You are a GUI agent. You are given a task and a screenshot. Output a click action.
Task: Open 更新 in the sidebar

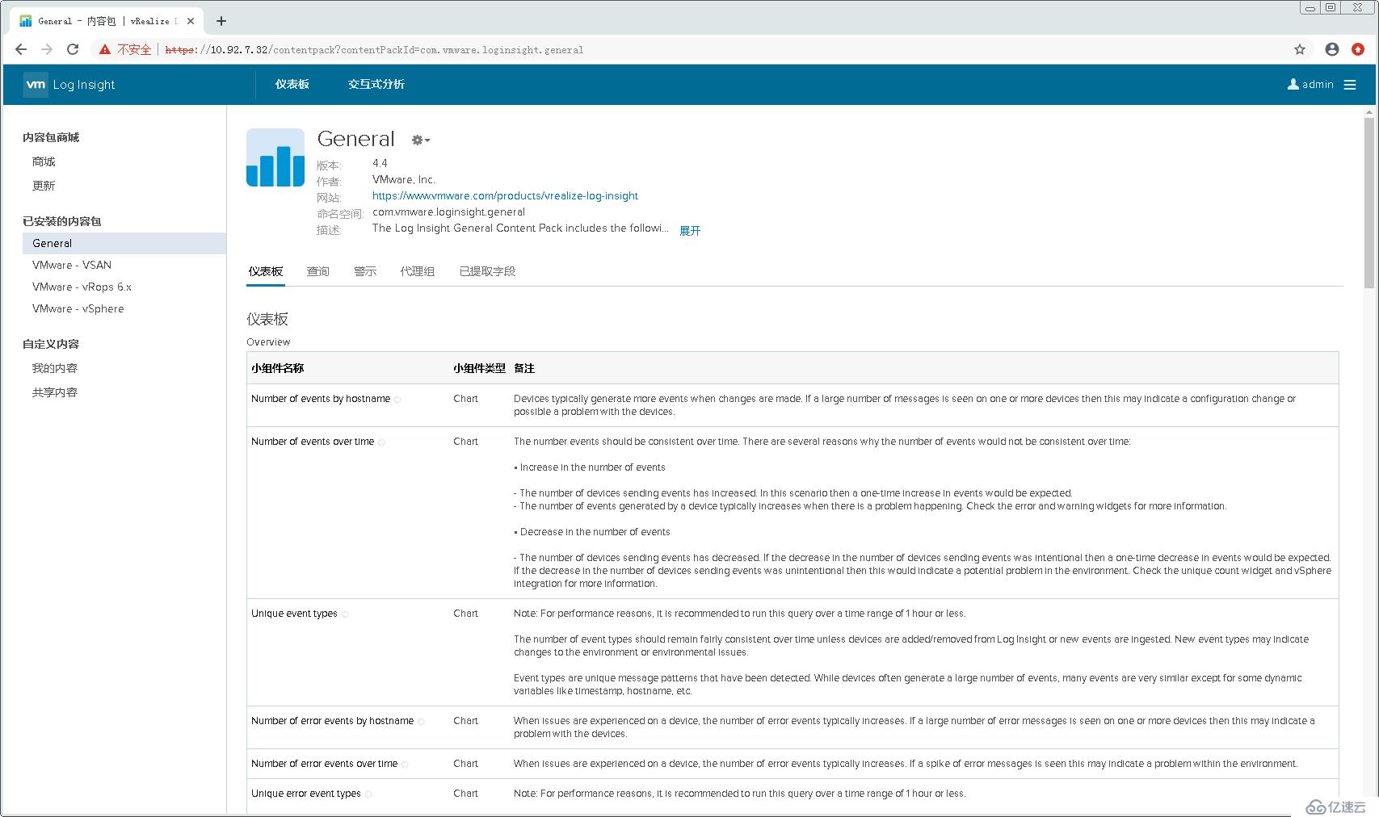tap(44, 186)
